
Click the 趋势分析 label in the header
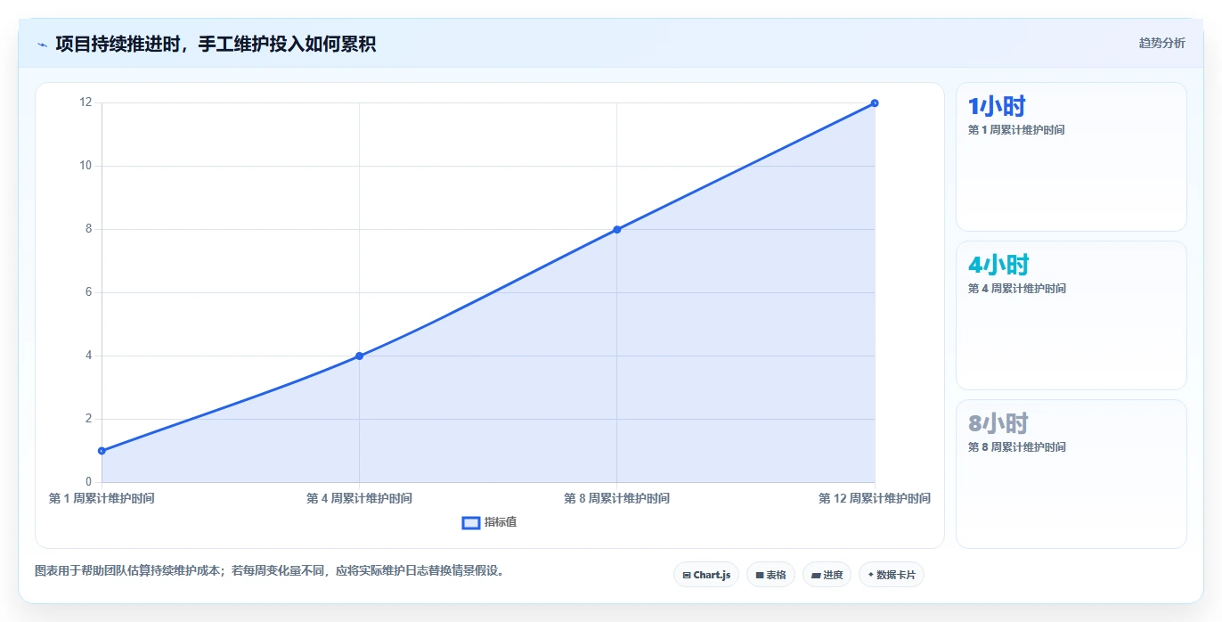[x=1161, y=43]
